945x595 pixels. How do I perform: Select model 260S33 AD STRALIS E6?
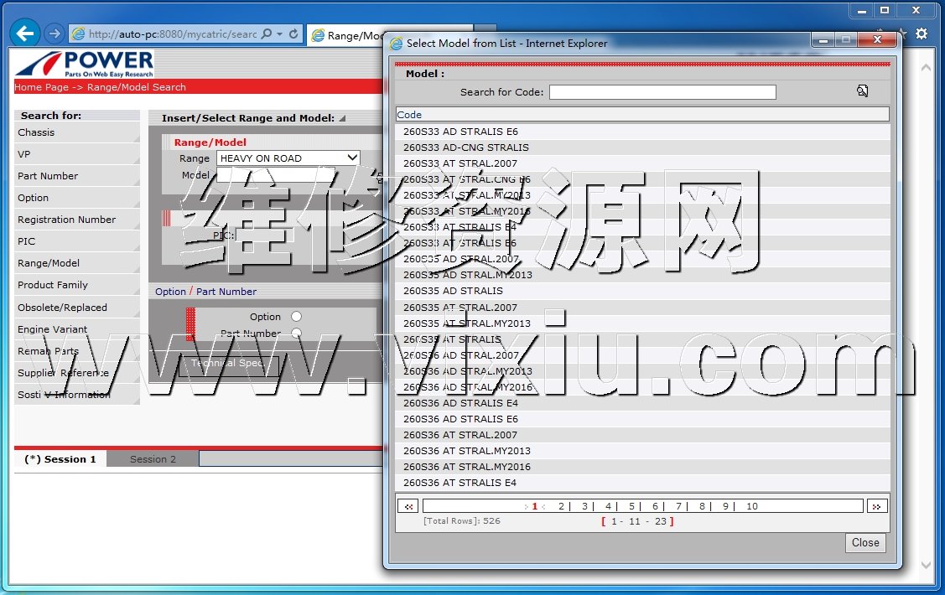tap(460, 132)
